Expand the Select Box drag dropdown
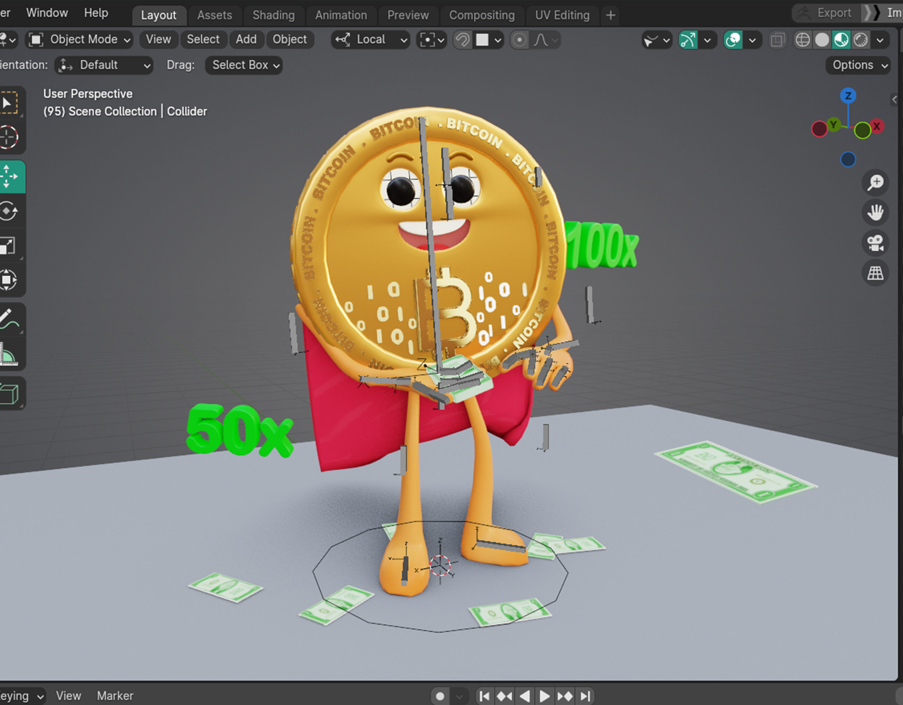903x705 pixels. point(244,65)
